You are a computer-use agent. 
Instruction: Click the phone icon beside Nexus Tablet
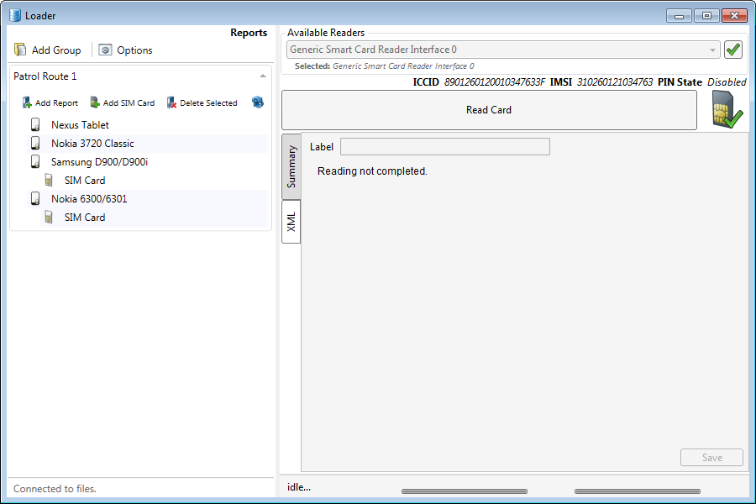[35, 125]
